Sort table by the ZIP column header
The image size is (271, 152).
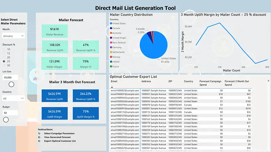click(170, 82)
